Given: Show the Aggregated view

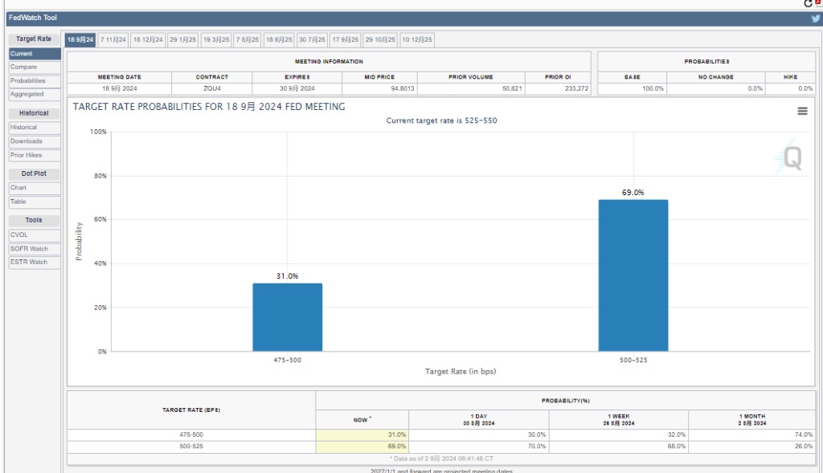Looking at the screenshot, I should pos(35,95).
